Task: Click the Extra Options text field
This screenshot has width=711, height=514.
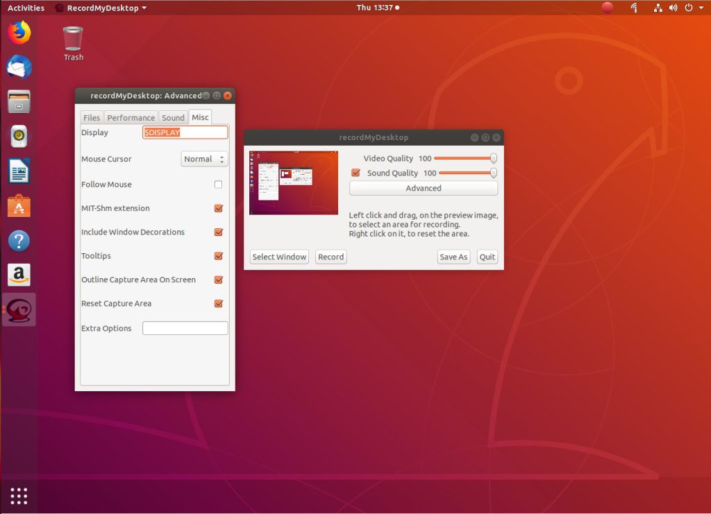Action: (185, 328)
